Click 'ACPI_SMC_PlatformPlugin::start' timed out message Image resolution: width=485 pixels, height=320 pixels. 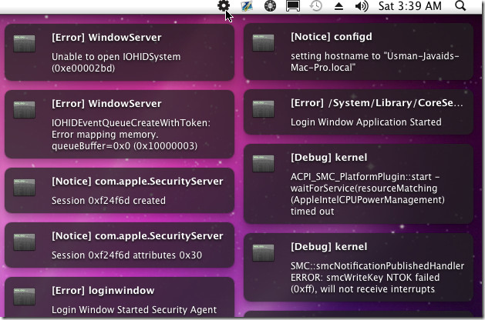click(x=368, y=194)
